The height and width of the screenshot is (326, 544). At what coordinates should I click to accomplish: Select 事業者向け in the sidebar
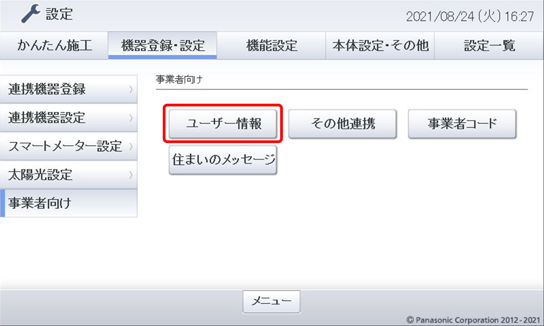pyautogui.click(x=68, y=203)
